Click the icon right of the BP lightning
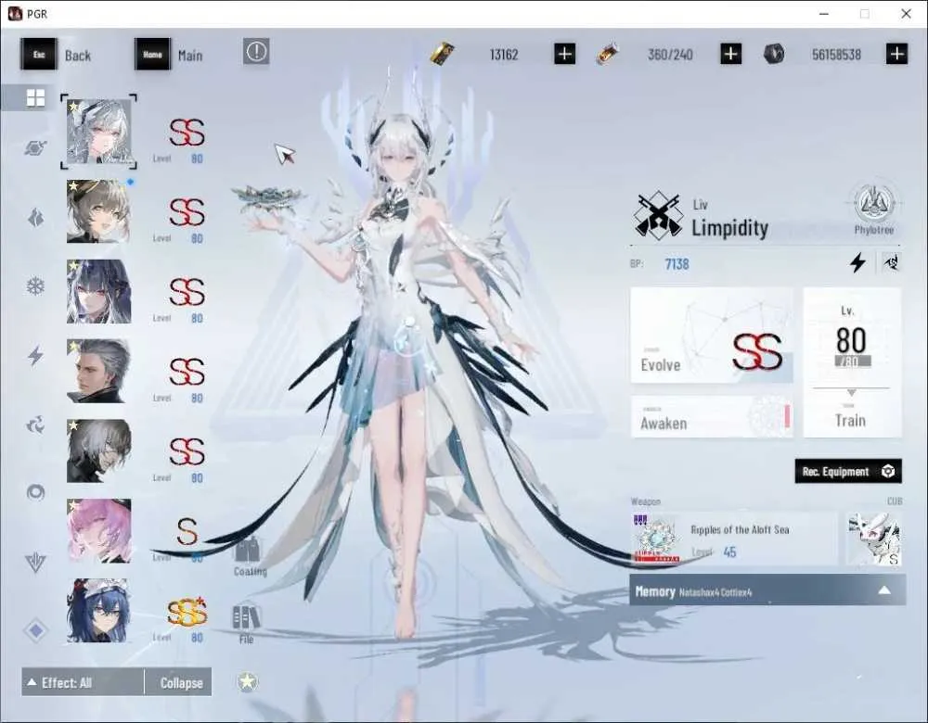This screenshot has height=723, width=928. (891, 262)
